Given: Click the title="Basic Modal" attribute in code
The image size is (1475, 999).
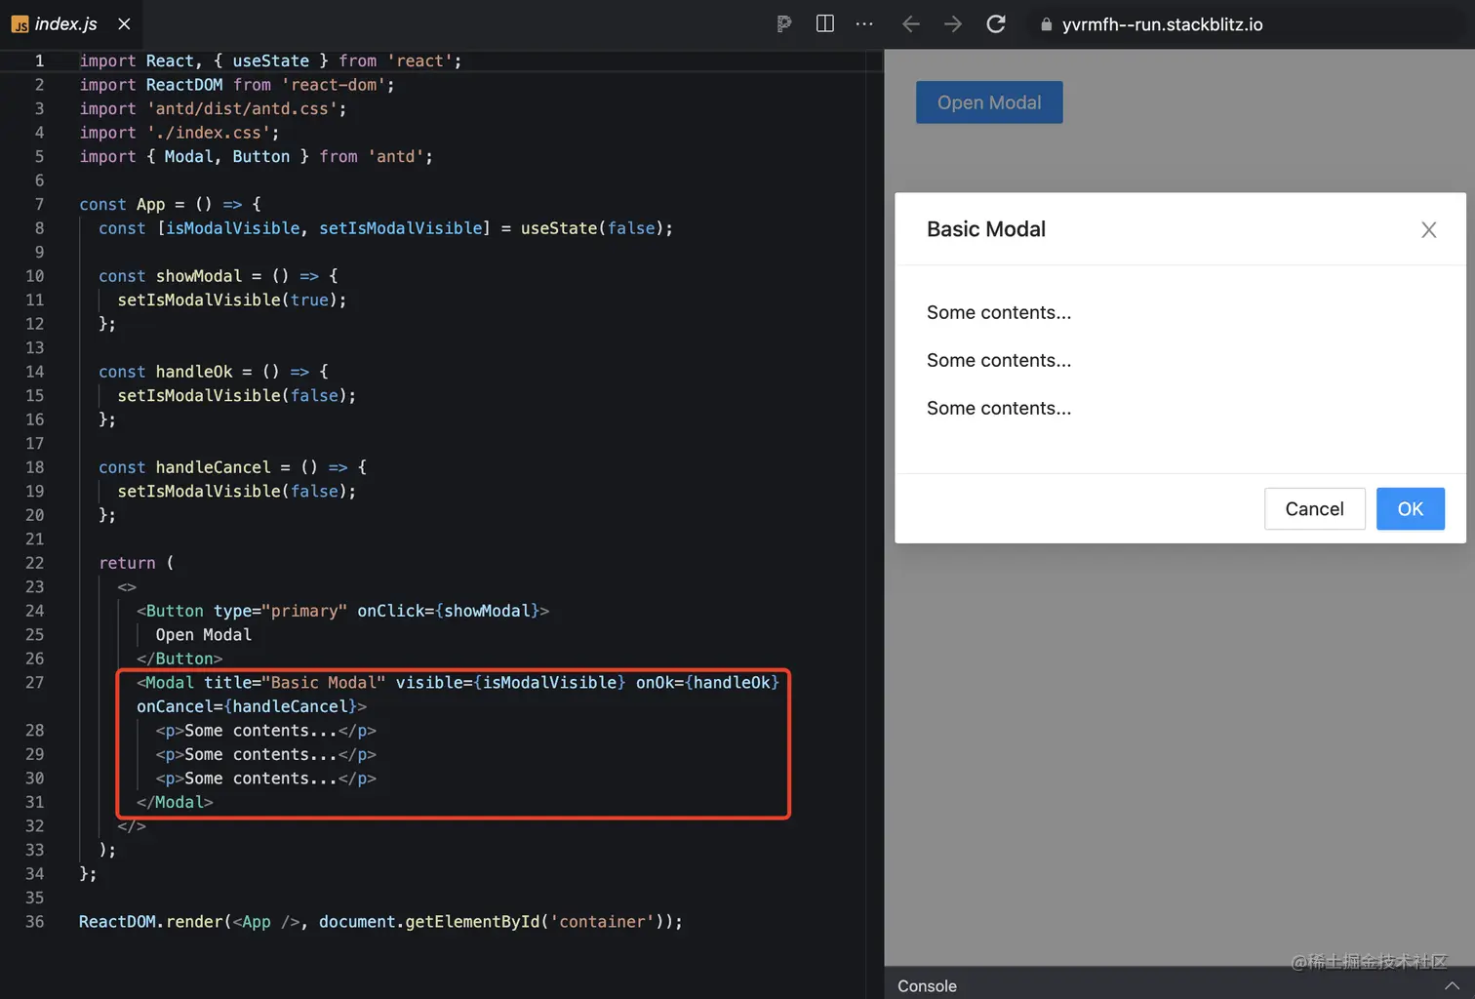Looking at the screenshot, I should (x=295, y=682).
